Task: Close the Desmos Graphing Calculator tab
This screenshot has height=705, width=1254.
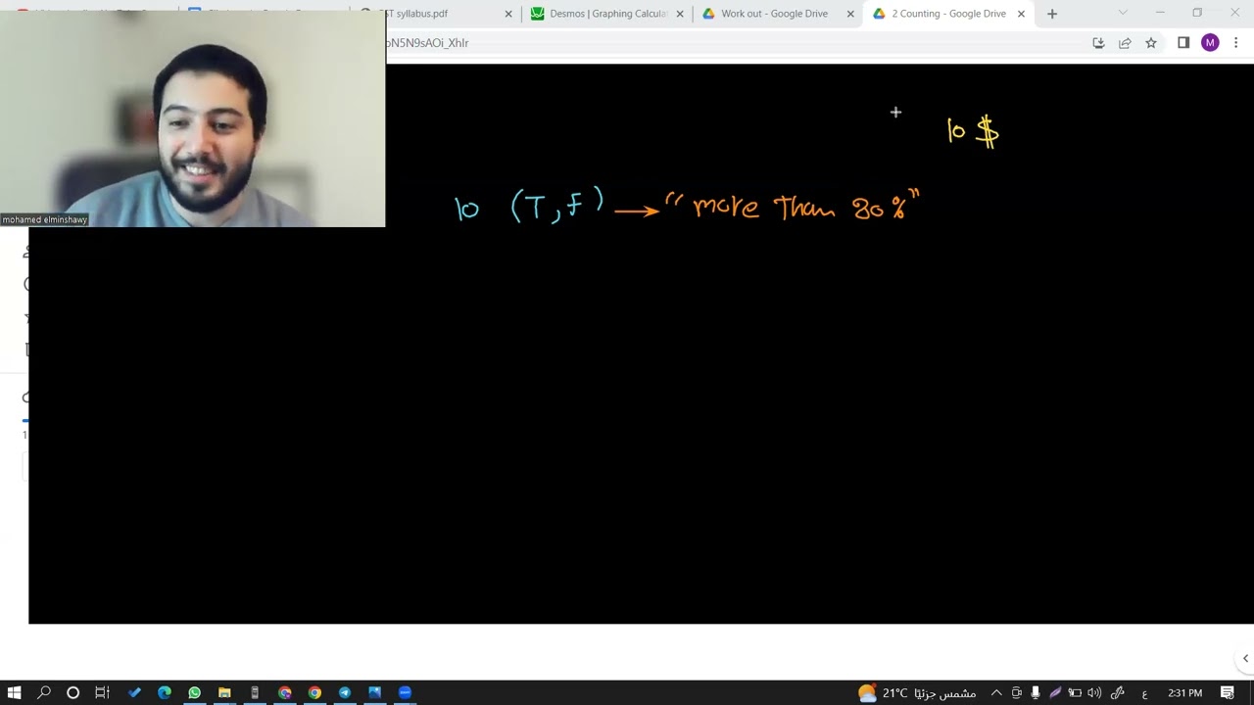Action: (x=680, y=14)
